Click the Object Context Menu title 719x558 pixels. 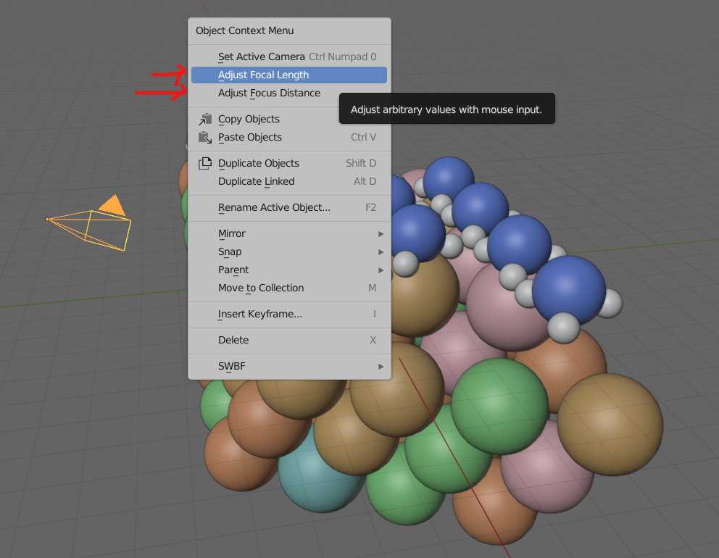[x=244, y=30]
